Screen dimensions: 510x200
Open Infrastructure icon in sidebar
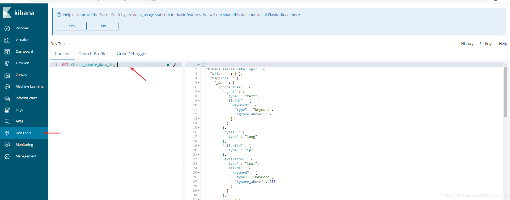point(7,98)
